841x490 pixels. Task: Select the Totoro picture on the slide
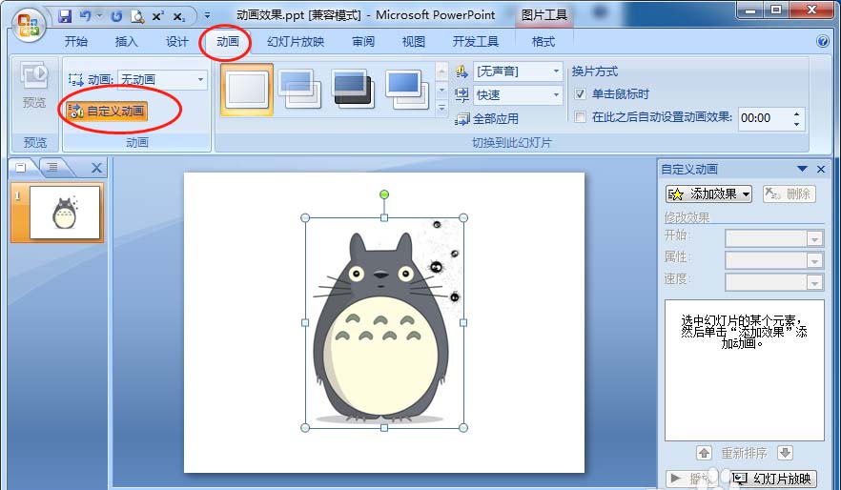click(x=384, y=323)
